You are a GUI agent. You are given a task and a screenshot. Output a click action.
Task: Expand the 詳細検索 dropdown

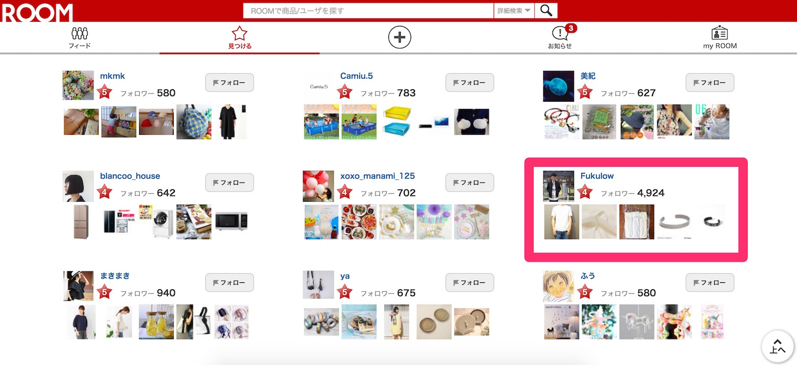pos(514,11)
